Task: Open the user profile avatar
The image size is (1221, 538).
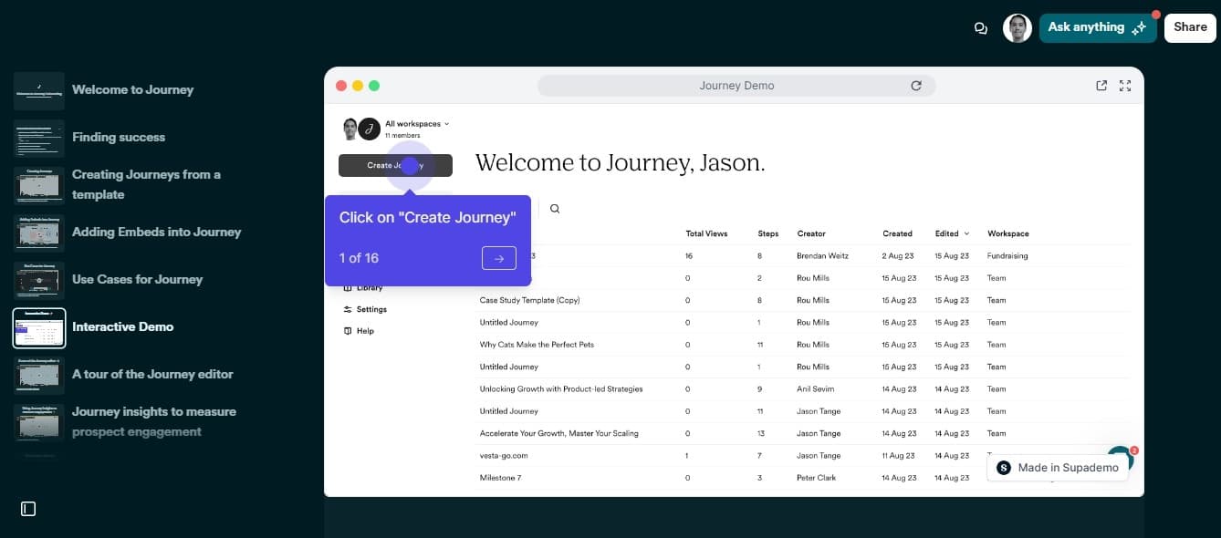Action: (1017, 28)
